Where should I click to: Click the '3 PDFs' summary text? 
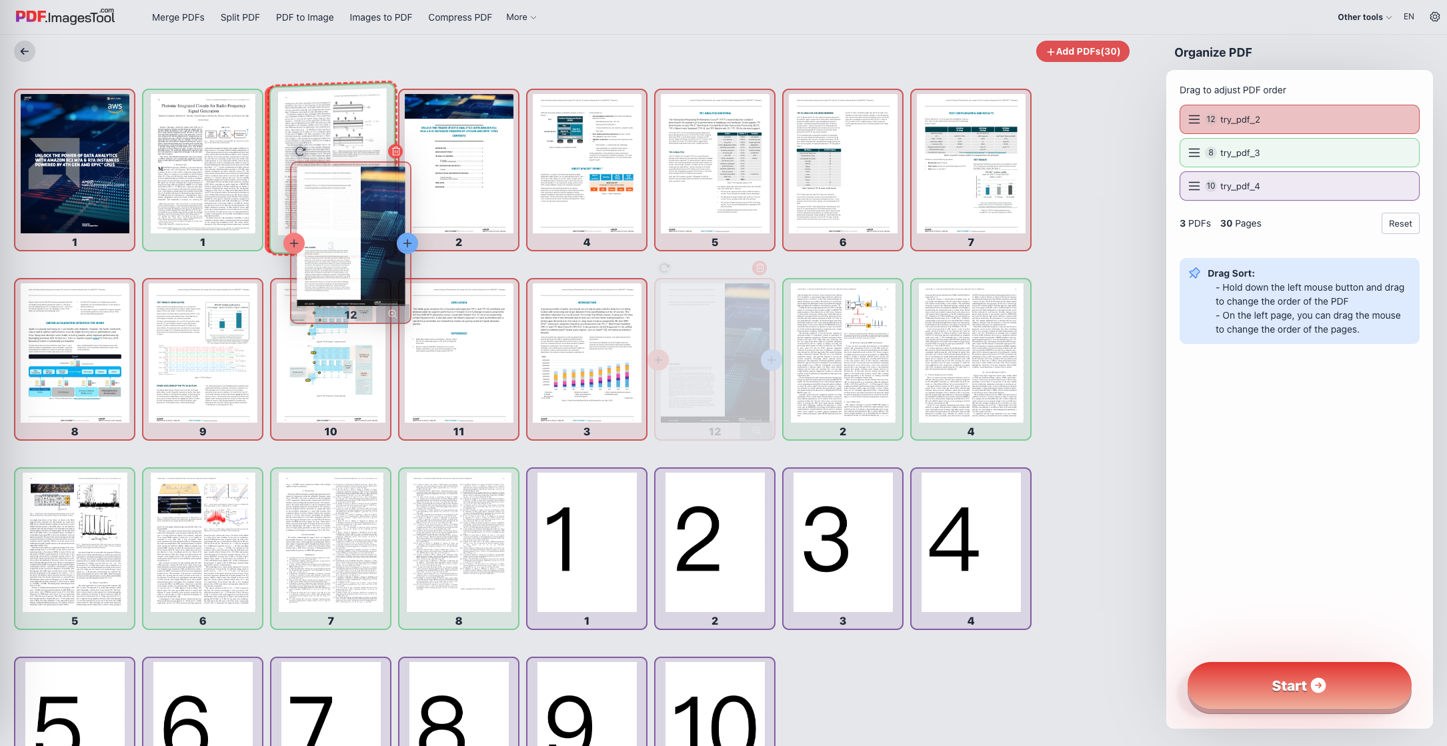point(1195,223)
